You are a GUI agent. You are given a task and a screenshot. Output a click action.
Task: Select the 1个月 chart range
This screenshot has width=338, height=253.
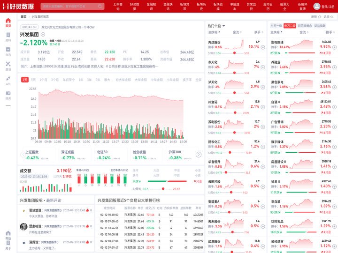point(43,80)
